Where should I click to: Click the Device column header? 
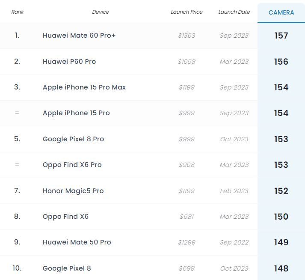[x=101, y=12]
